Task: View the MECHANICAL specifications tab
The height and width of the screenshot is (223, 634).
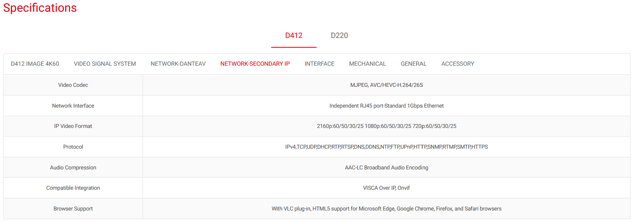Action: [x=367, y=64]
